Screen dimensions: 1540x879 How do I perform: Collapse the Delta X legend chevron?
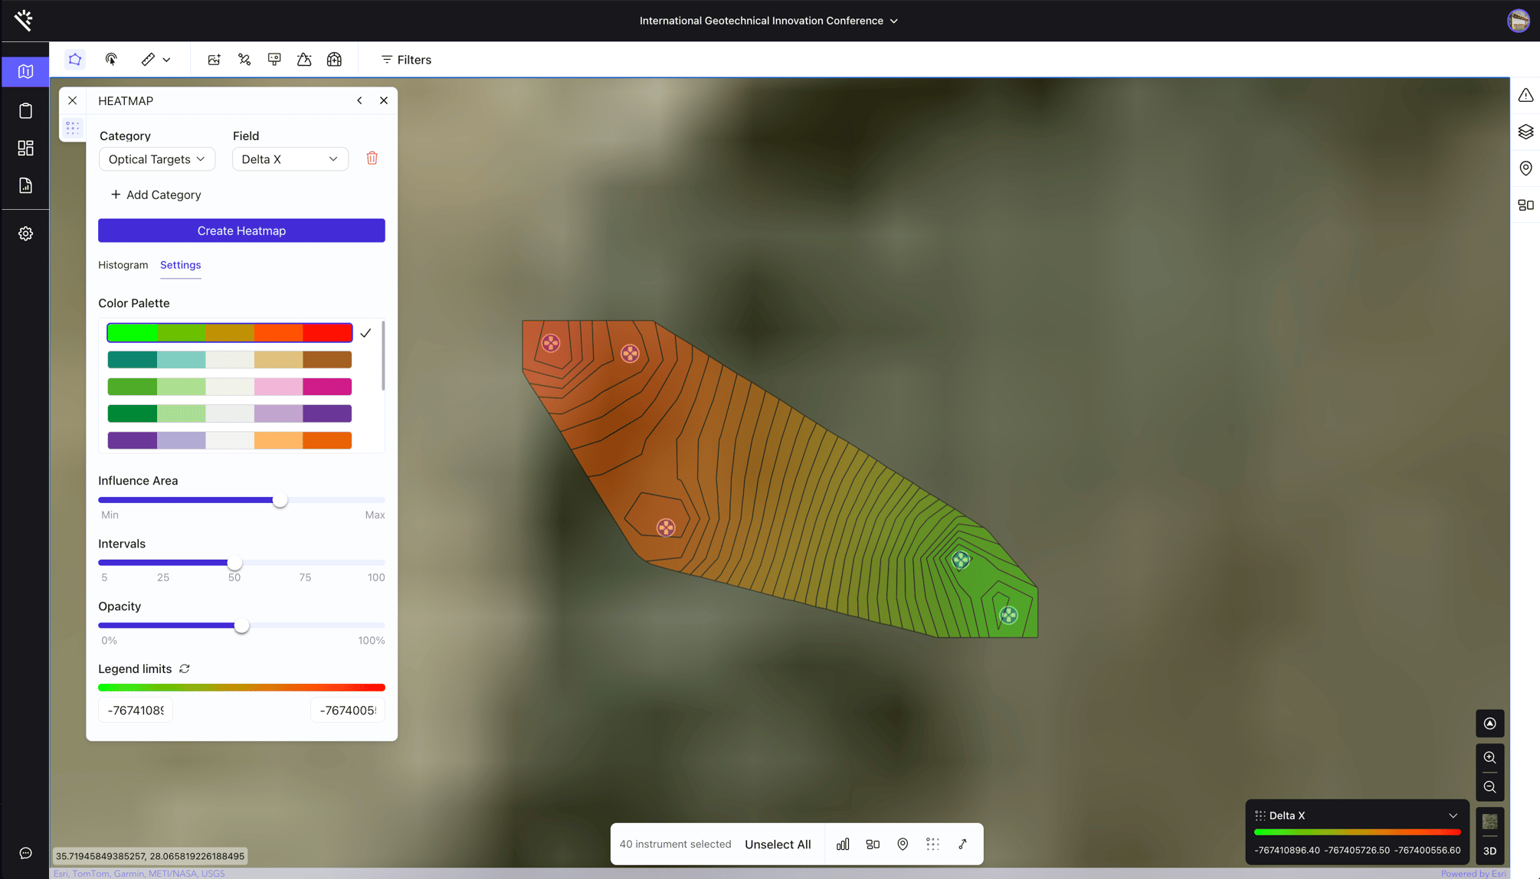(1453, 815)
